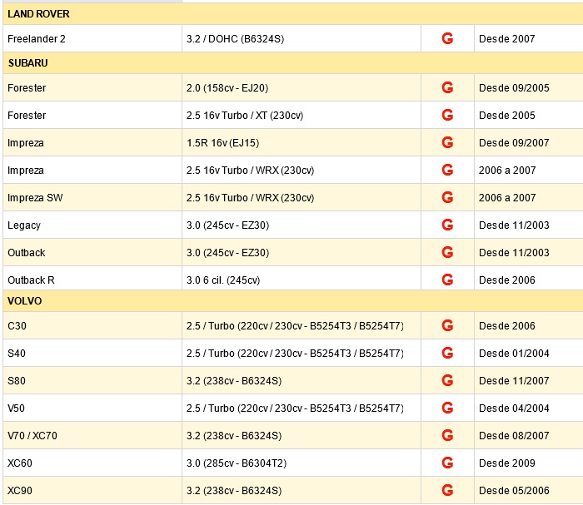
Task: Click the date Desde 05/2006
Action: (514, 491)
